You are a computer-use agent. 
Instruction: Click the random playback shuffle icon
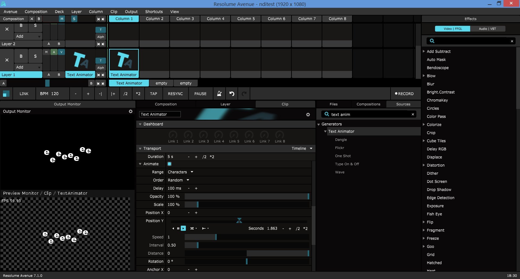tap(192, 228)
